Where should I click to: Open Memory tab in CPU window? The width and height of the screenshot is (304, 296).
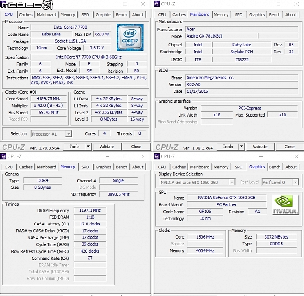68,15
